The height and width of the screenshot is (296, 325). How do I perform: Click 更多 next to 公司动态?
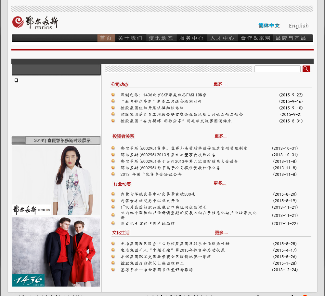220,84
